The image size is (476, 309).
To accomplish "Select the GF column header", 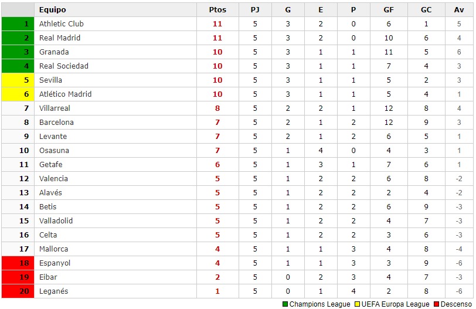I will [389, 10].
